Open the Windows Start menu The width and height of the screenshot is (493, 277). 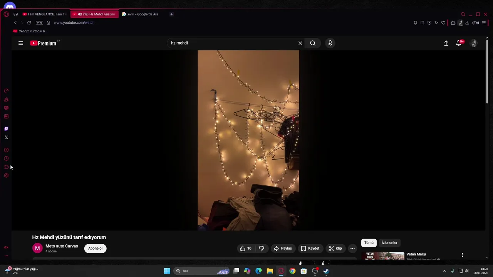point(167,271)
